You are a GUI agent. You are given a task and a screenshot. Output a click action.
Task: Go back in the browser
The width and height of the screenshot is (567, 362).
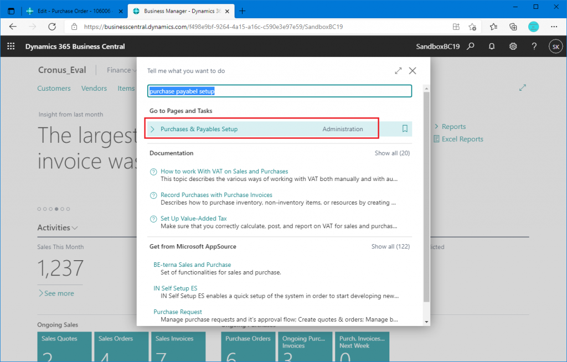tap(13, 27)
